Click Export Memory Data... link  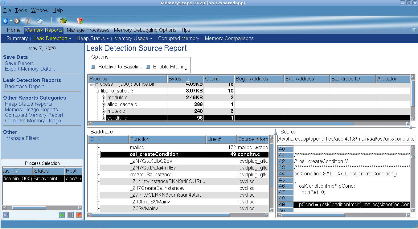point(30,69)
